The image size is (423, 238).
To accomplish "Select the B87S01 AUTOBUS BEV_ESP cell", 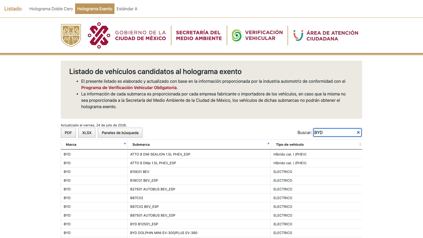I will tap(199, 215).
